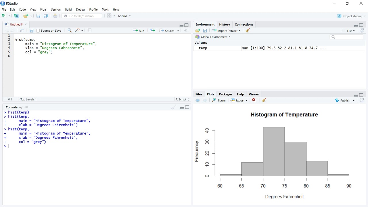Remove current plot with red X
368x207 pixels.
point(254,100)
